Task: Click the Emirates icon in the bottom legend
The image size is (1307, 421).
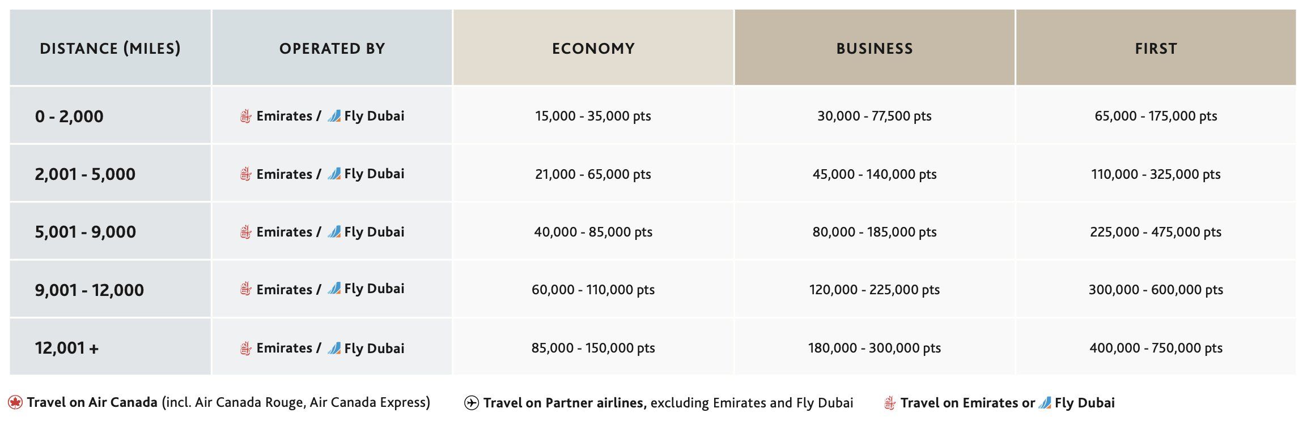Action: 890,403
